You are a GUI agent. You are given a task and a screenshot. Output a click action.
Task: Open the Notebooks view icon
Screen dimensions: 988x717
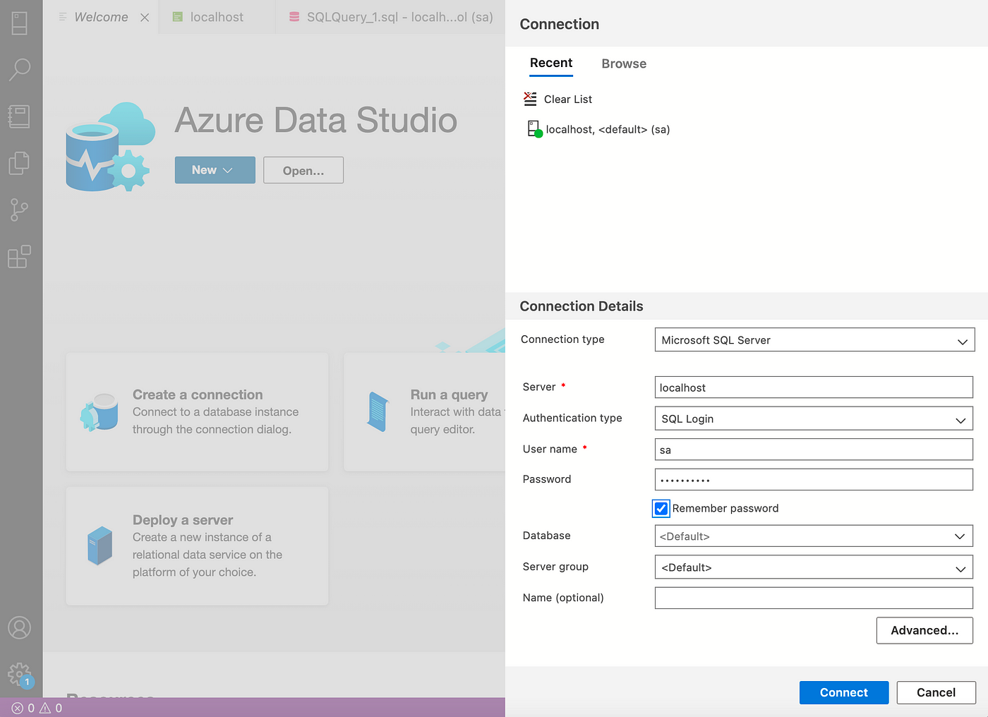19,116
